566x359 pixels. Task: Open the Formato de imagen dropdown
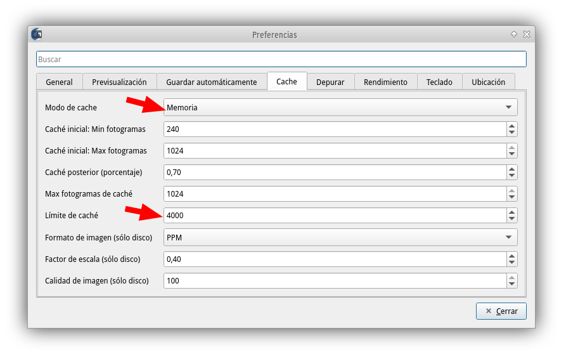click(x=340, y=237)
